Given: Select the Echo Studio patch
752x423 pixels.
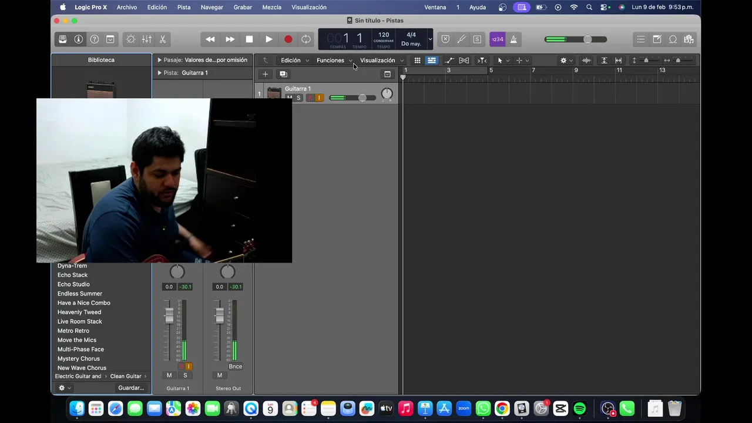Looking at the screenshot, I should [73, 284].
